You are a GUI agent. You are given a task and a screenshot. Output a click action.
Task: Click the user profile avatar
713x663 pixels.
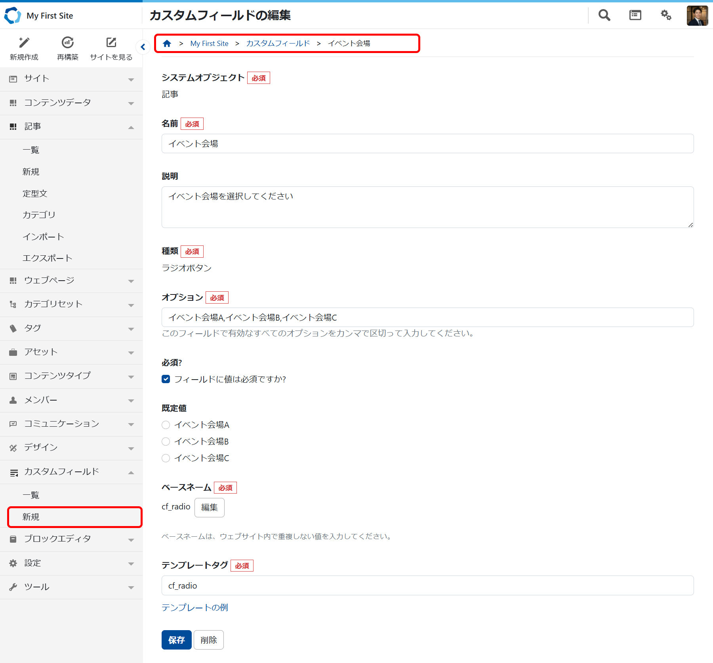pos(697,15)
